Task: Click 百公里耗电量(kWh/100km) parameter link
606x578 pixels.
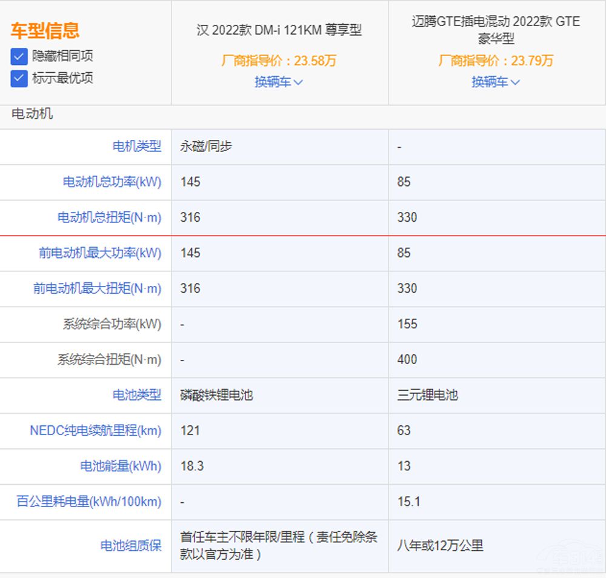Action: [89, 502]
